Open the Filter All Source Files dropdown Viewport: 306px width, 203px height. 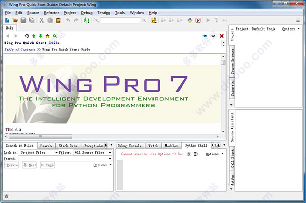click(x=93, y=153)
